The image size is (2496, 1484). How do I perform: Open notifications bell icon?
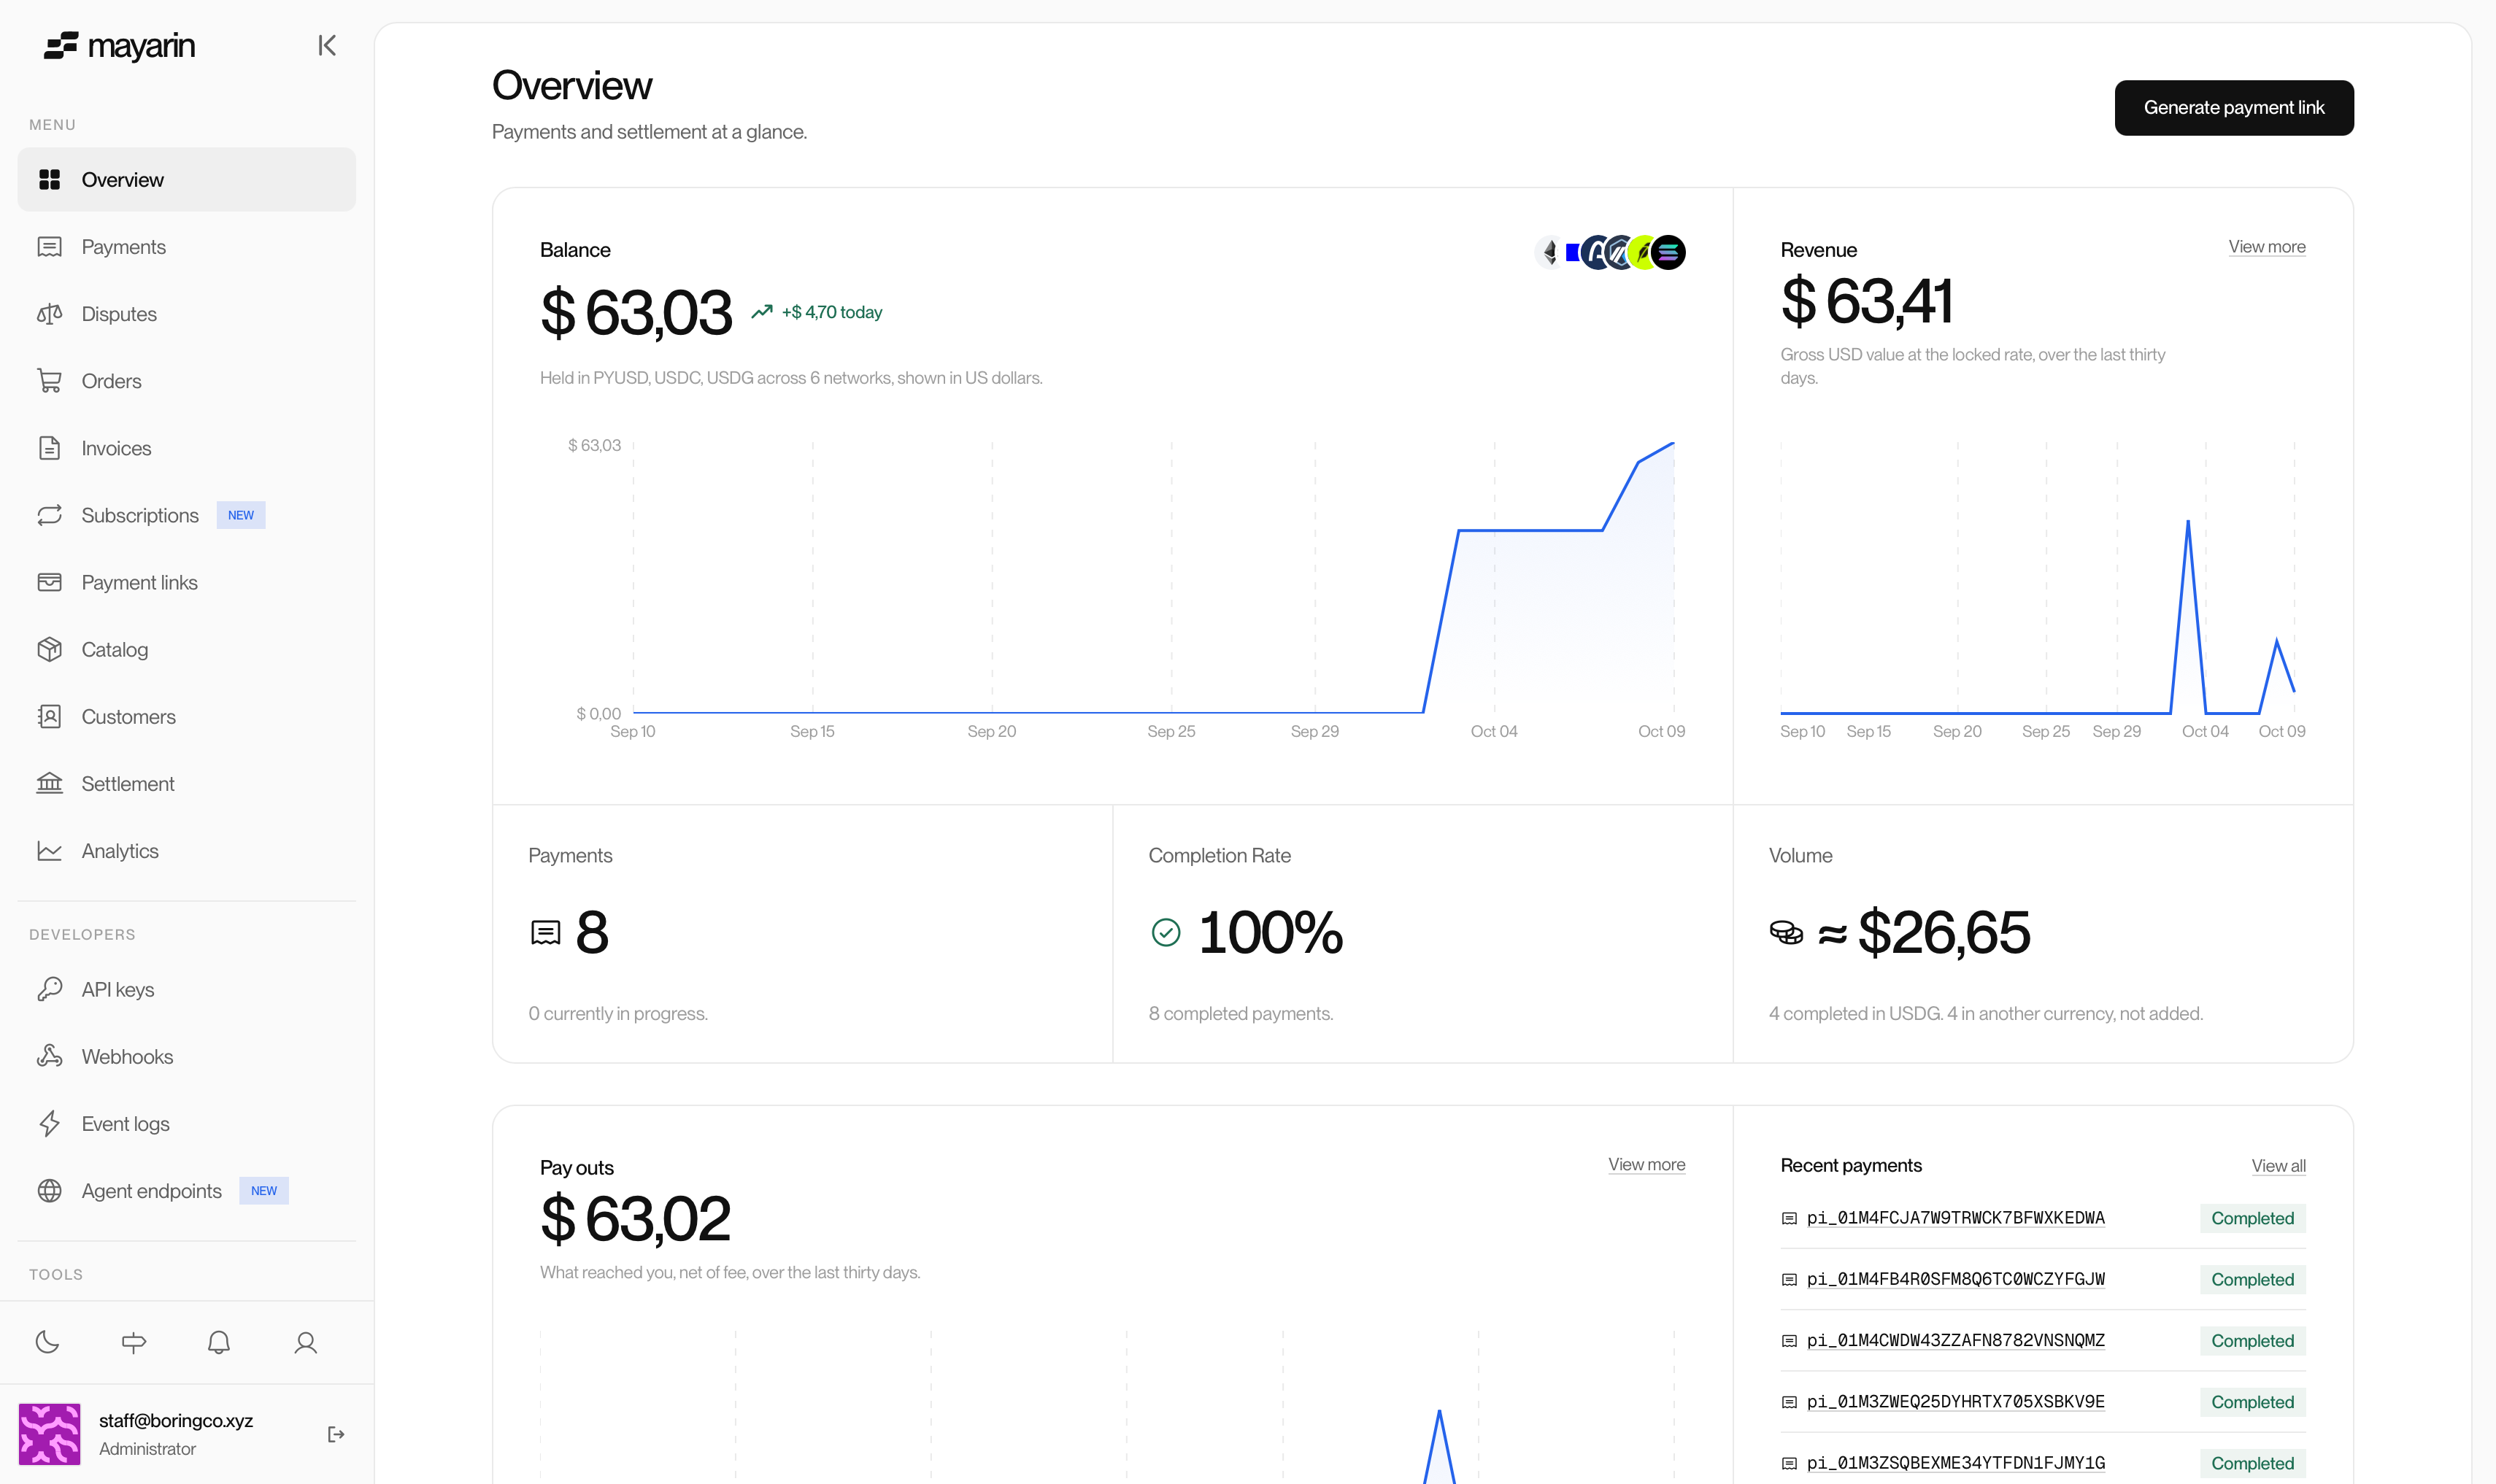(219, 1342)
